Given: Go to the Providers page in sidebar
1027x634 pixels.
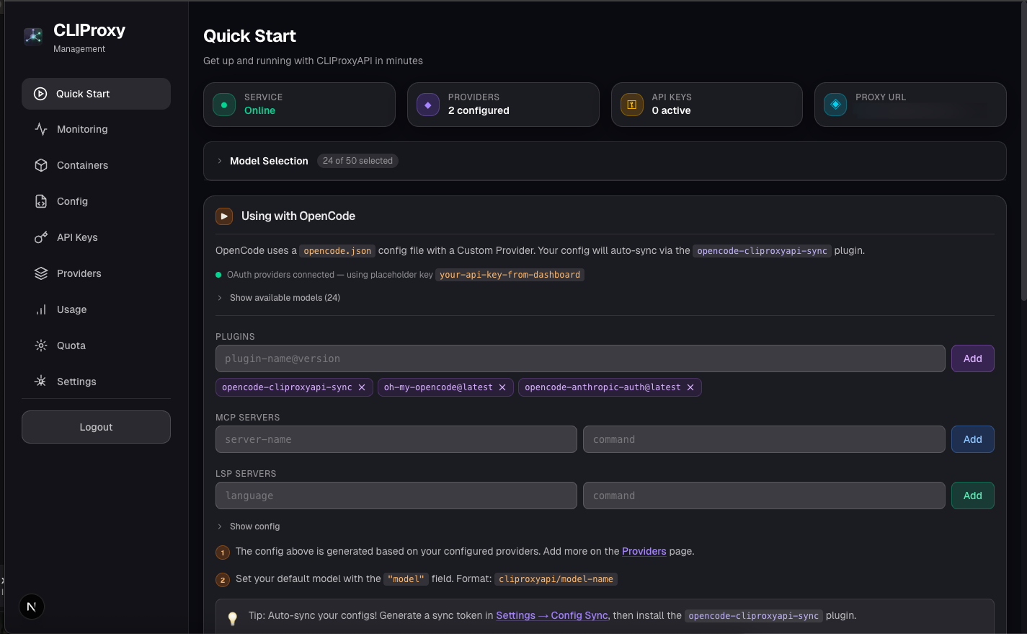Looking at the screenshot, I should (x=96, y=273).
